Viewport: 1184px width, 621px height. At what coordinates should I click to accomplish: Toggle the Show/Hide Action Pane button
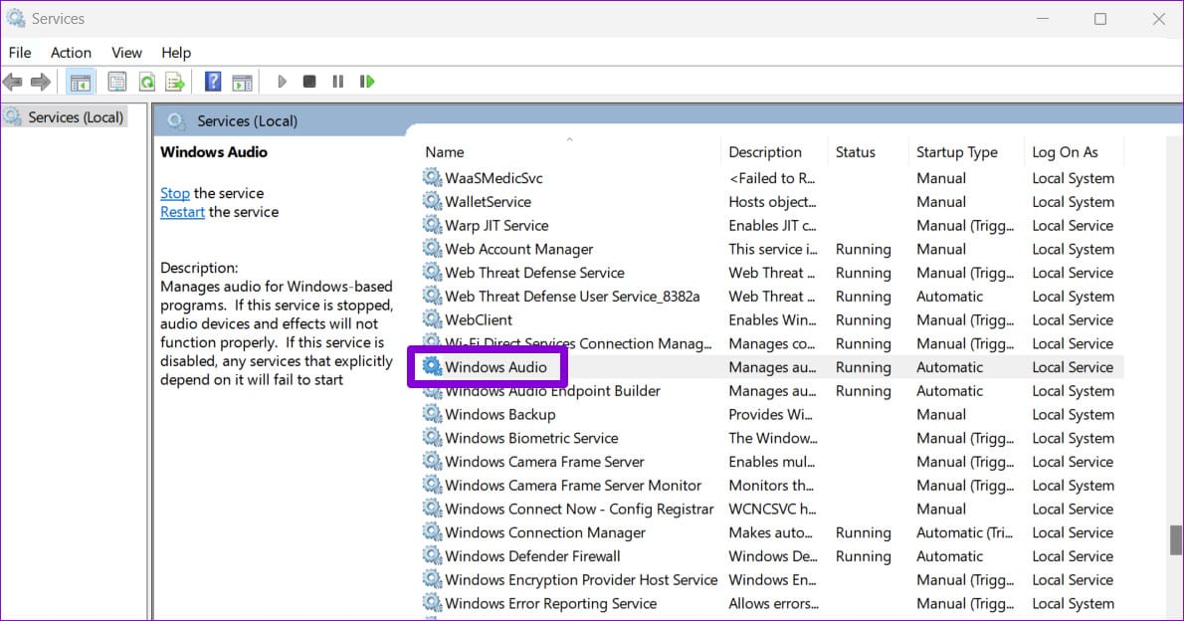[242, 82]
